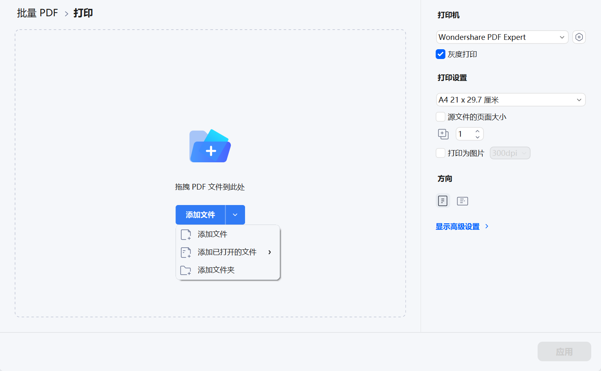Click the blue 添加文件 button
Screen dimensions: 601x371
click(200, 214)
